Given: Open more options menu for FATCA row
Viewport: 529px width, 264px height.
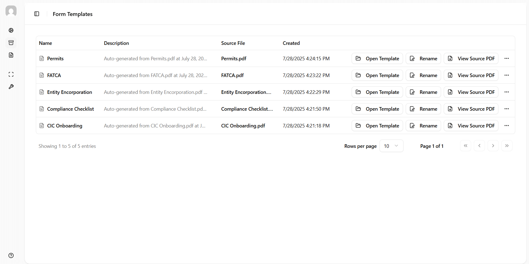Looking at the screenshot, I should [x=506, y=75].
